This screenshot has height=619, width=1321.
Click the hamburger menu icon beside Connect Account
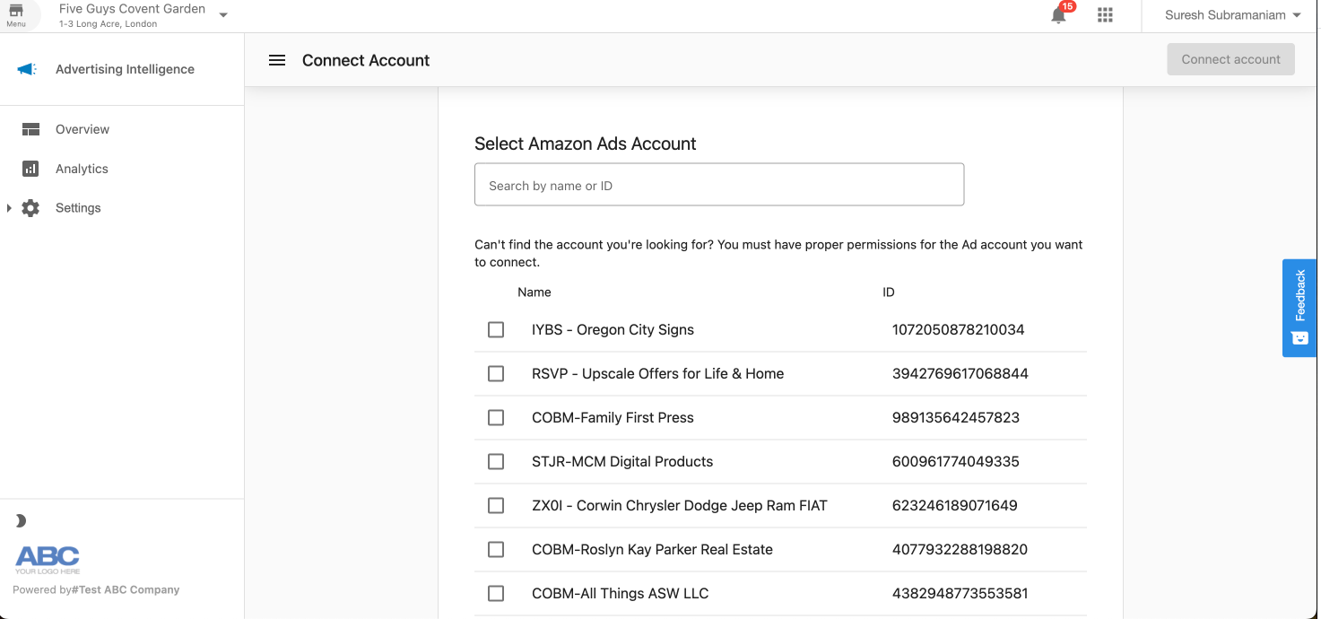[277, 60]
